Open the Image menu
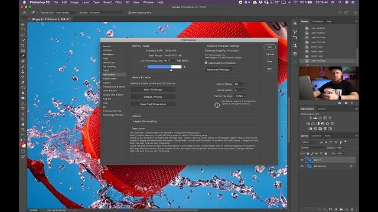378x212 pixels. pyautogui.click(x=74, y=2)
